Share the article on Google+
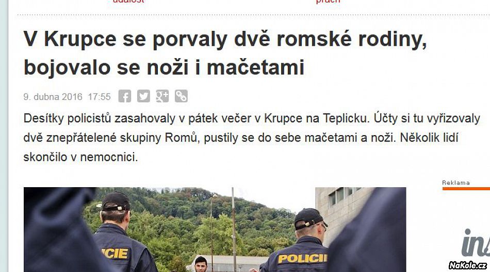This screenshot has width=490, height=272. (162, 96)
